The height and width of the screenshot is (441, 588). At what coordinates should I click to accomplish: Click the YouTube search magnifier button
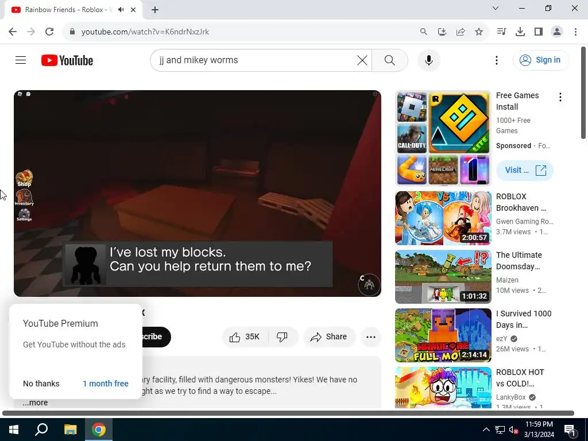390,60
